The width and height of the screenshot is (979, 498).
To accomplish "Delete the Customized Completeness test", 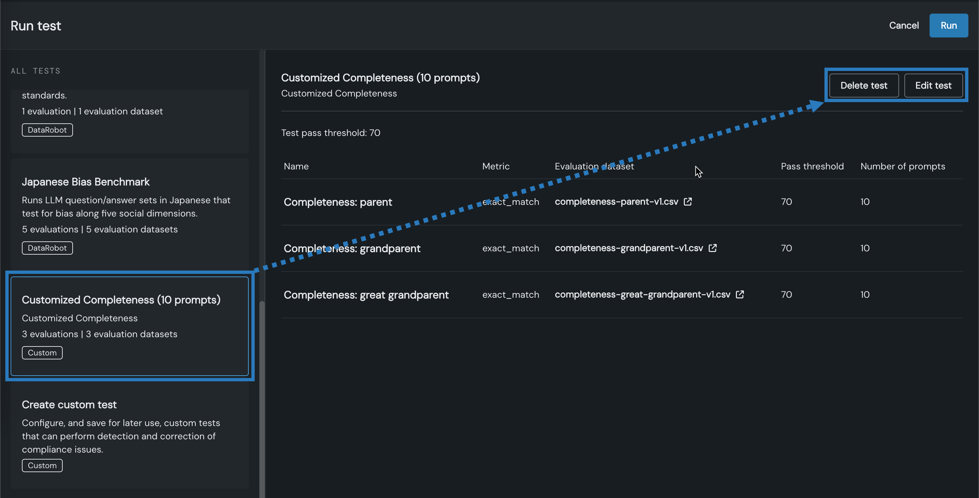I will point(864,86).
